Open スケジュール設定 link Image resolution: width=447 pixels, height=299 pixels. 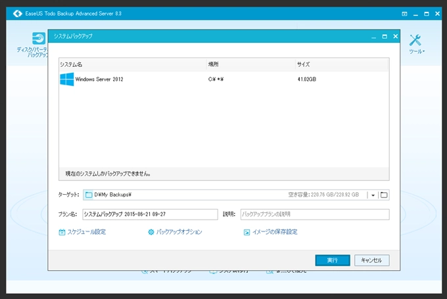click(x=86, y=232)
